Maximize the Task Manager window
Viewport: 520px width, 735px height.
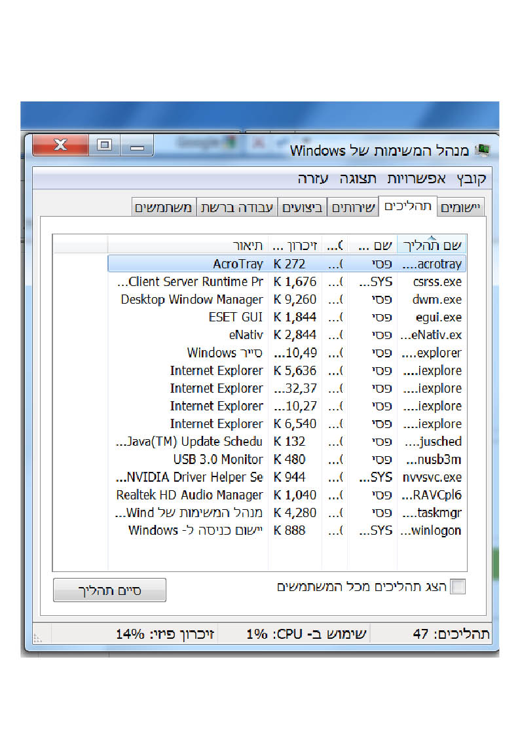tap(104, 145)
